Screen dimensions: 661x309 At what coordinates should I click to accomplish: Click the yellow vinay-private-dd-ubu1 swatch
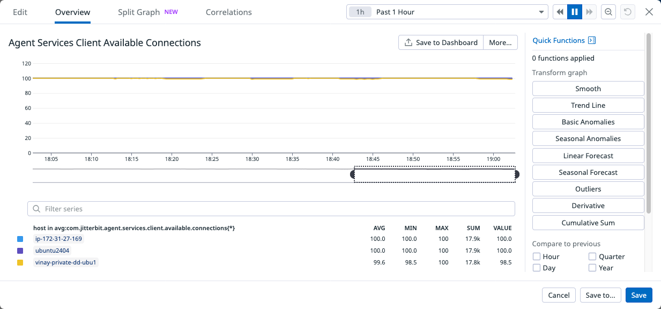tap(20, 263)
